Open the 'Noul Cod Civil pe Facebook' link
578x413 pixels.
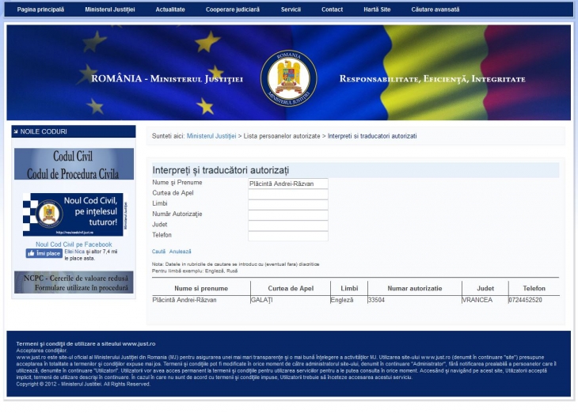(73, 244)
